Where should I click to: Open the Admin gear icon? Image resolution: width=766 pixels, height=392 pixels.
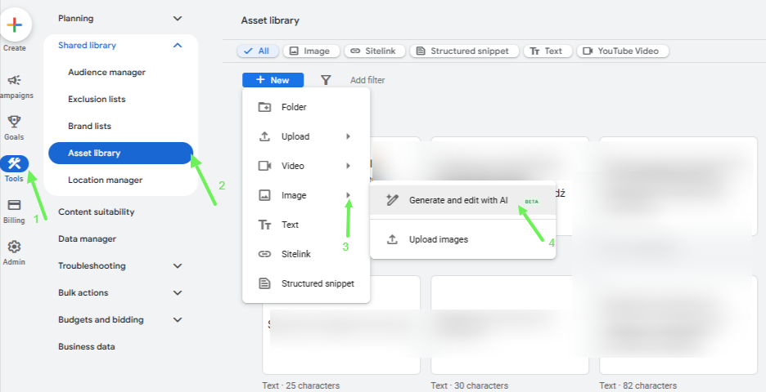click(14, 247)
